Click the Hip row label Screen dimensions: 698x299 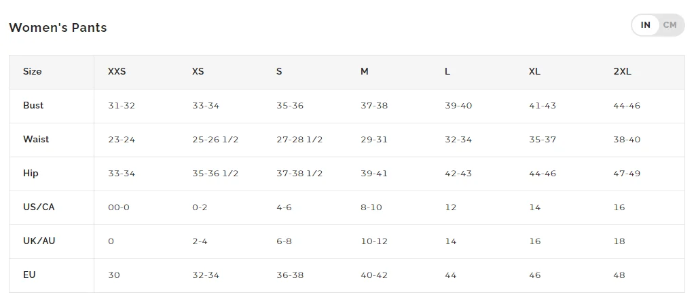[x=31, y=173]
